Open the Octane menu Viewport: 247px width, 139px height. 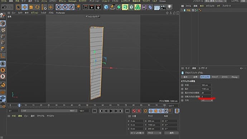pyautogui.click(x=162, y=1)
